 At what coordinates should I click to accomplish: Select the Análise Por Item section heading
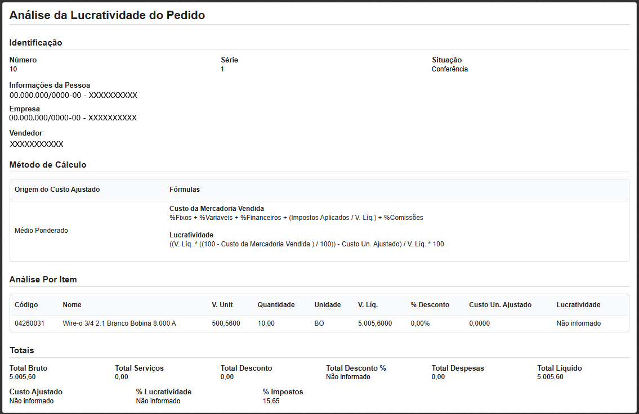(43, 280)
